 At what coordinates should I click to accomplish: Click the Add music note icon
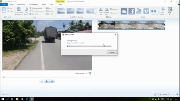pyautogui.click(x=26, y=9)
